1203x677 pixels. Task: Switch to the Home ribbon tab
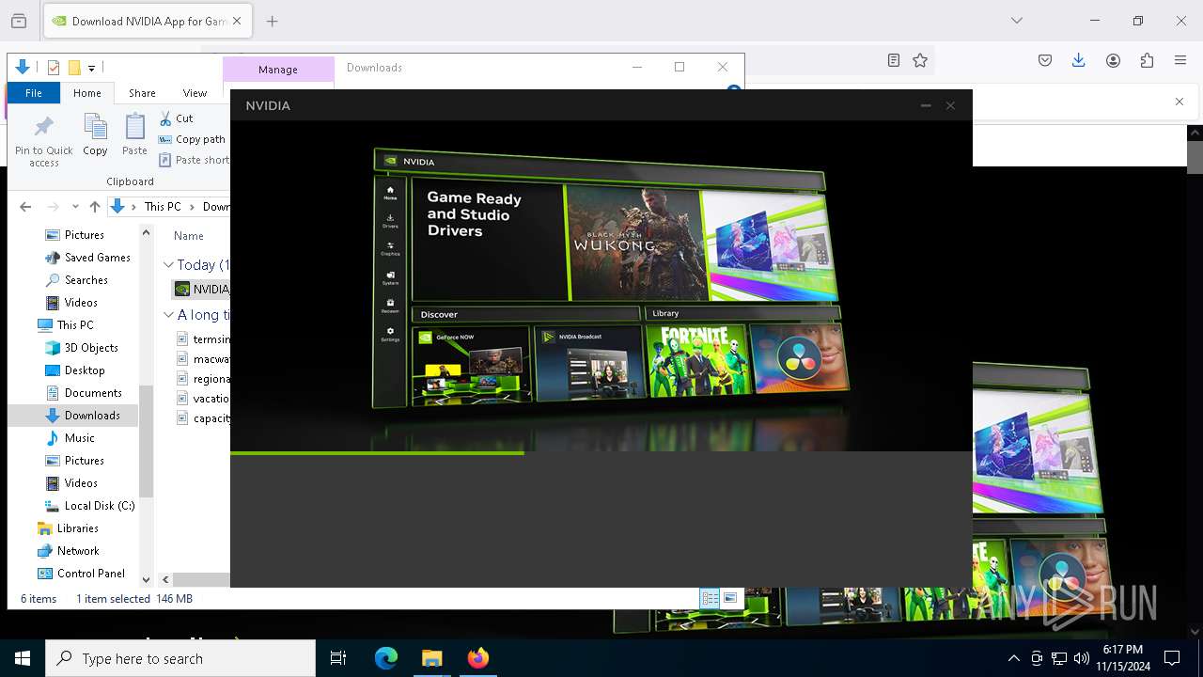tap(87, 93)
